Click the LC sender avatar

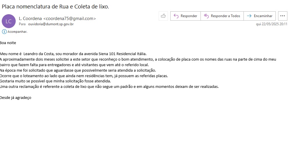(x=8, y=21)
